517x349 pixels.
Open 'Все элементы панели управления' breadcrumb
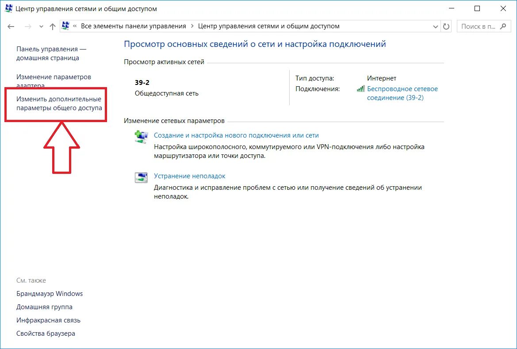coord(134,26)
